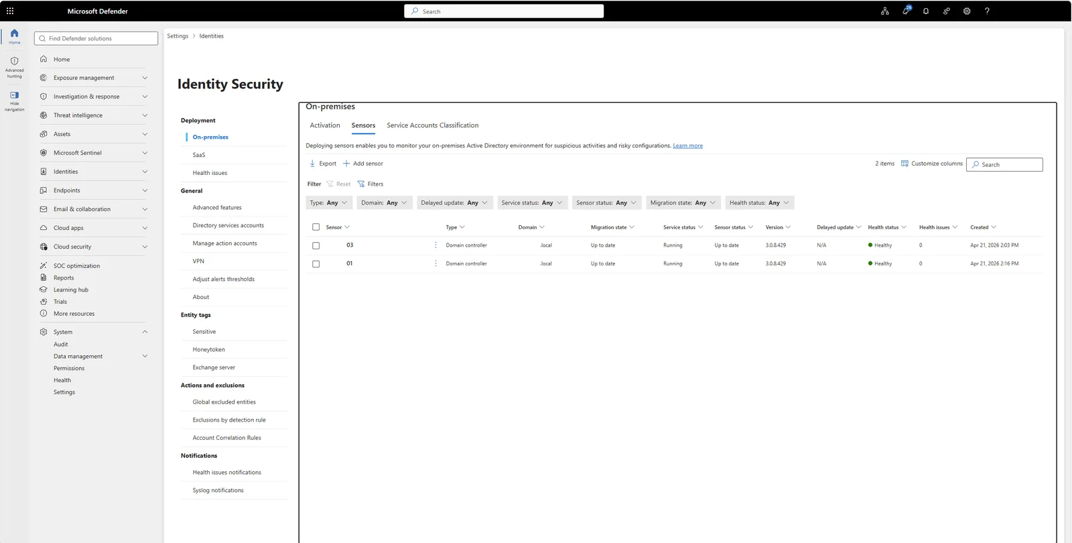The width and height of the screenshot is (1072, 543).
Task: Click the Trials gift icon
Action: (44, 302)
